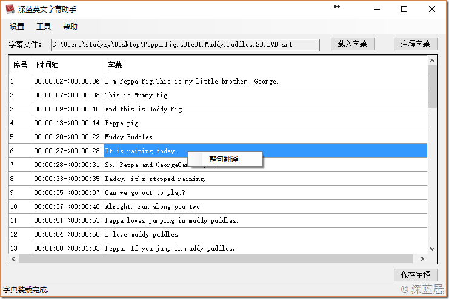Click the 时间轴 column header
Viewport: 449px width, 299px height.
pyautogui.click(x=68, y=65)
